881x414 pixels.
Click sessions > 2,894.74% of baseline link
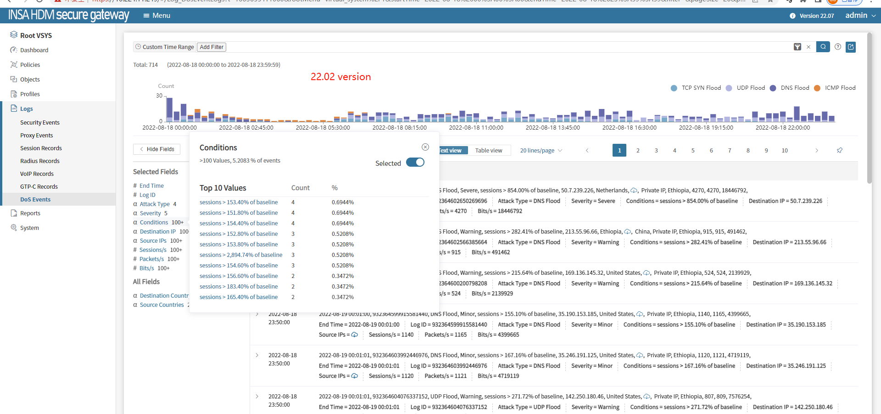click(x=241, y=255)
